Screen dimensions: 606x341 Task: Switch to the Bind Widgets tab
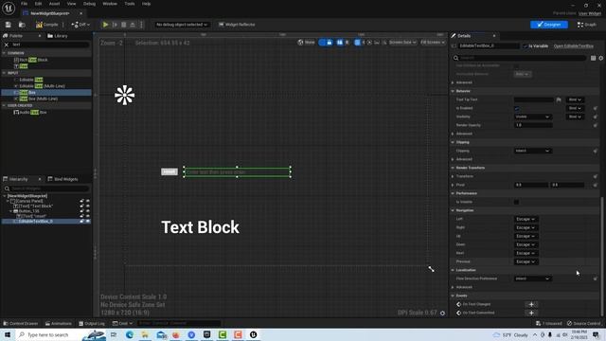coord(62,179)
